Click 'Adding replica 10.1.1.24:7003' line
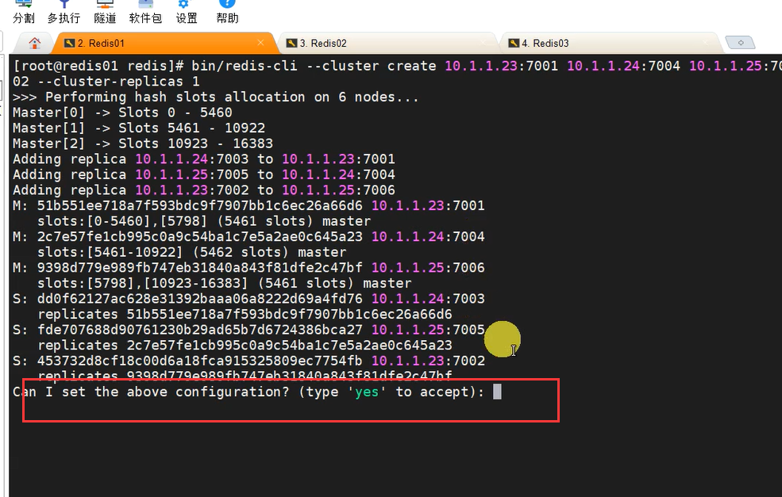Image resolution: width=782 pixels, height=497 pixels. (x=203, y=159)
